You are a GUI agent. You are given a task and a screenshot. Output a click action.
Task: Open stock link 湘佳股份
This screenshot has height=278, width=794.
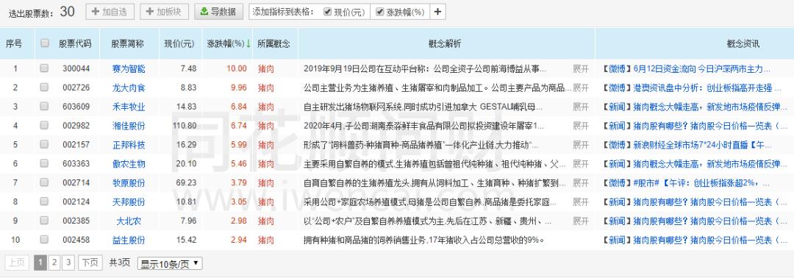[x=129, y=126]
